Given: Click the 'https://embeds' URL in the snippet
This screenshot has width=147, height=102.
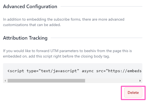Looking at the screenshot, I should pyautogui.click(x=125, y=71).
